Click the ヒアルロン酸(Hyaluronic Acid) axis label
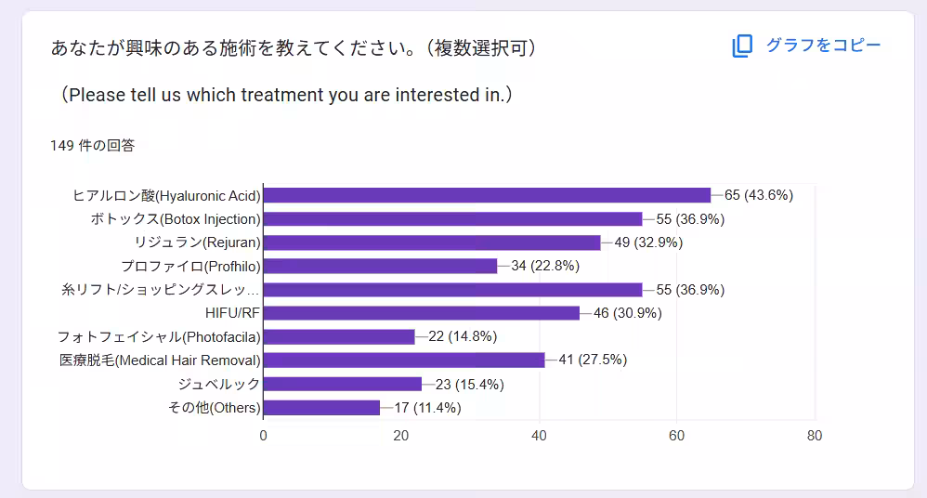This screenshot has width=927, height=498. click(166, 196)
